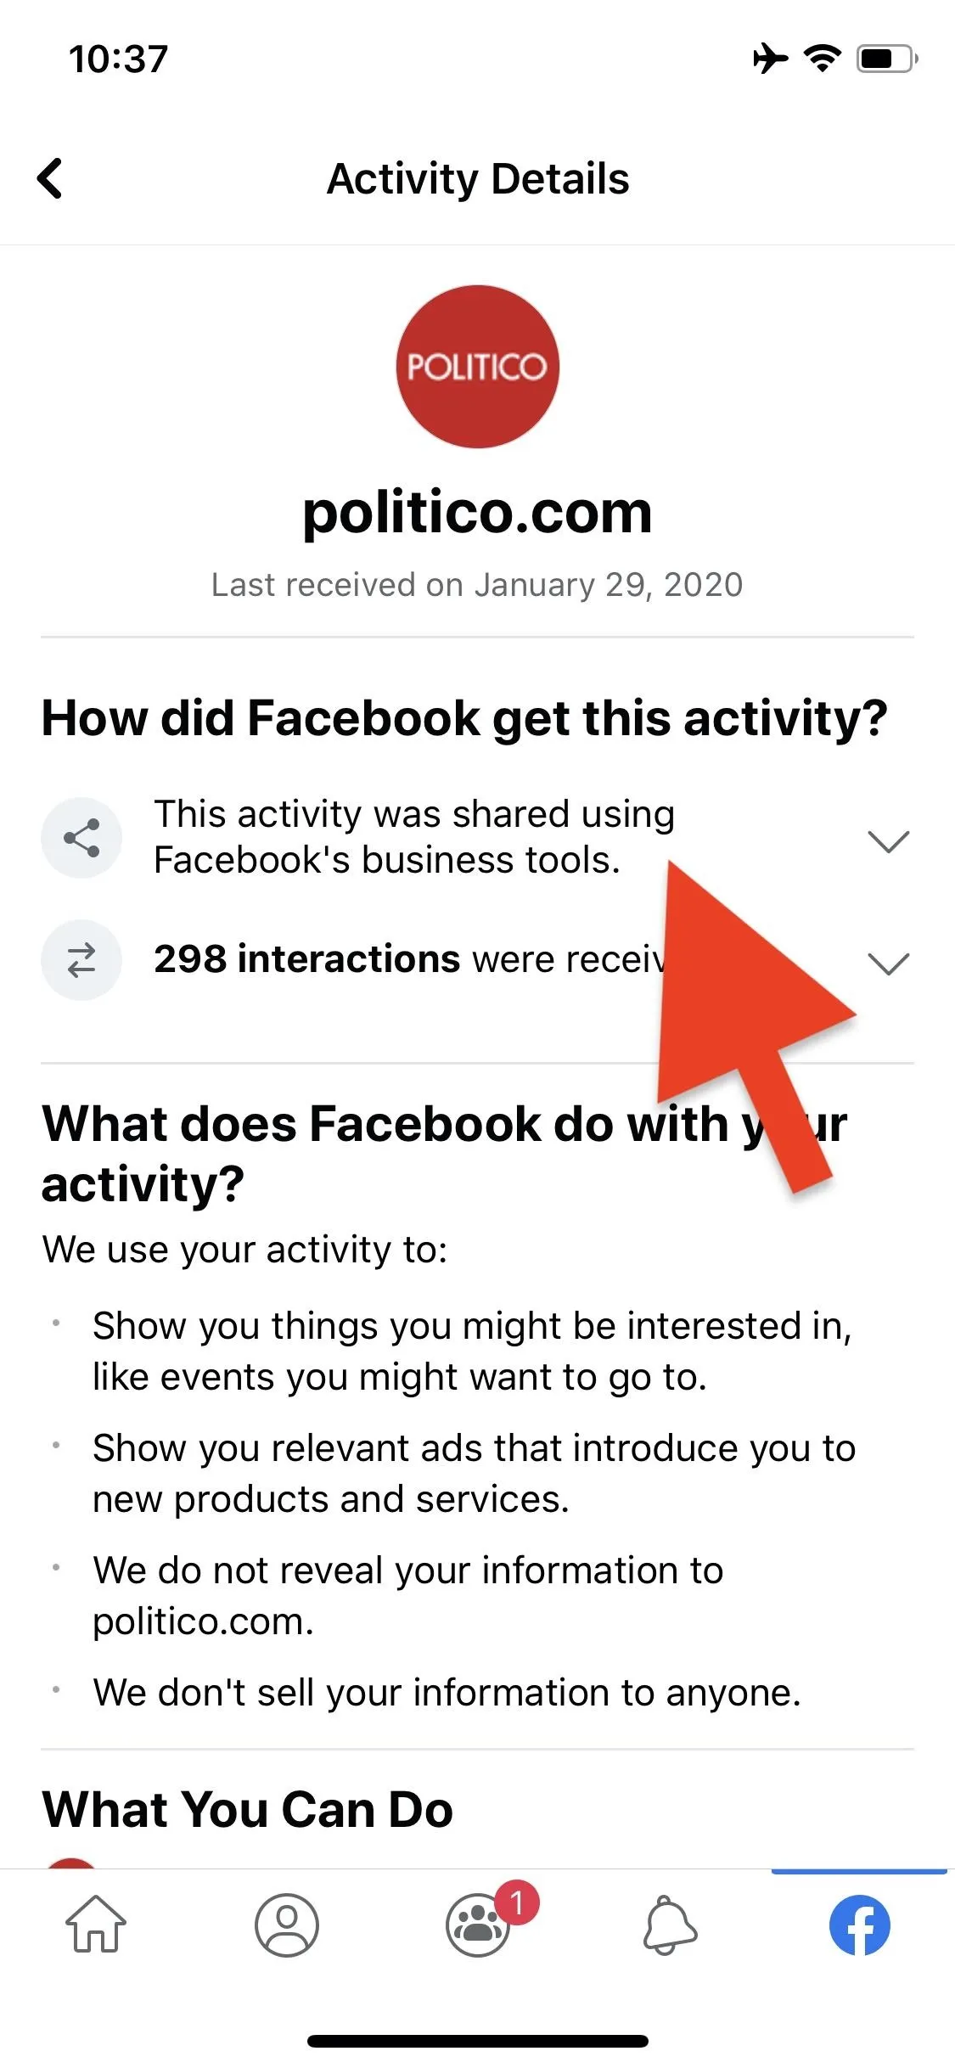Tap the airplane mode status icon
This screenshot has width=955, height=2068.
coord(771,59)
